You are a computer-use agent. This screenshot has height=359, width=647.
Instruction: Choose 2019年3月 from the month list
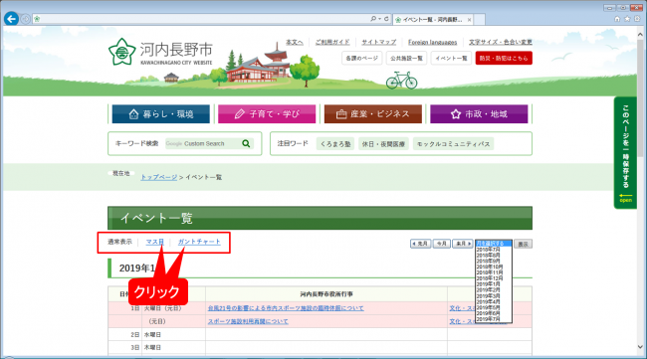[494, 296]
